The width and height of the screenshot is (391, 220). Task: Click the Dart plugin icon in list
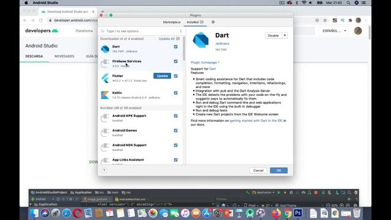tap(105, 49)
